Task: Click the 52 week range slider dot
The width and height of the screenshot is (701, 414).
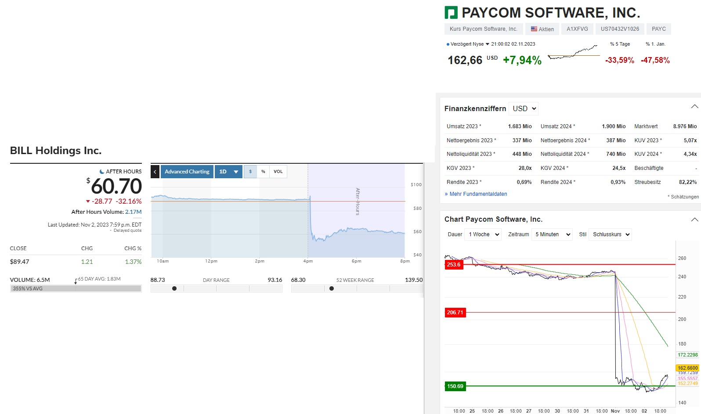Action: [332, 288]
